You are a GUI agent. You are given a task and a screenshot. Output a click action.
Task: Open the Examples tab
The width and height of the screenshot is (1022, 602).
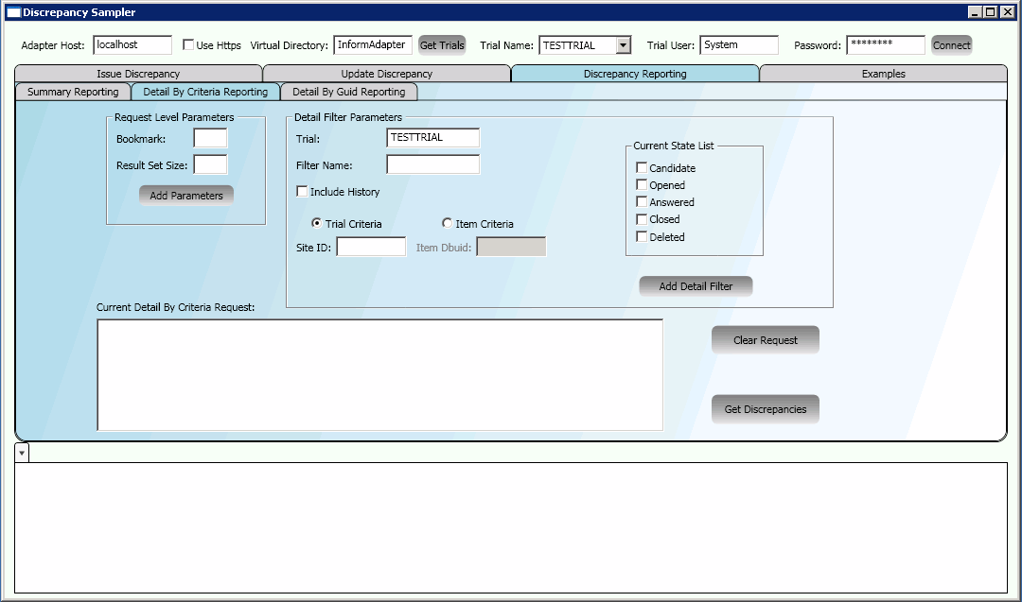(883, 74)
